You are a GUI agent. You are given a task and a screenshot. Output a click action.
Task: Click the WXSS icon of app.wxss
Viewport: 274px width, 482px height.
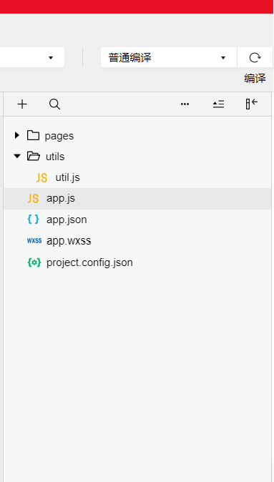click(x=34, y=241)
